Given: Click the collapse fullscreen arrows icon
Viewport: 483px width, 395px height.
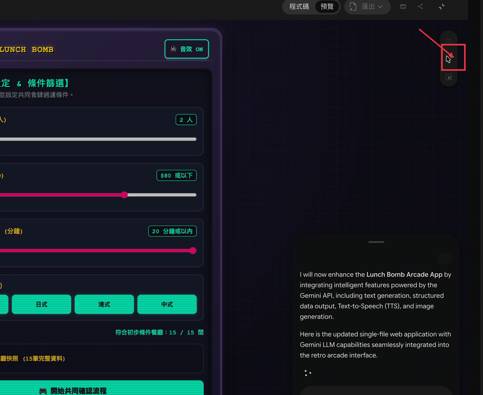Looking at the screenshot, I should click(x=442, y=6).
